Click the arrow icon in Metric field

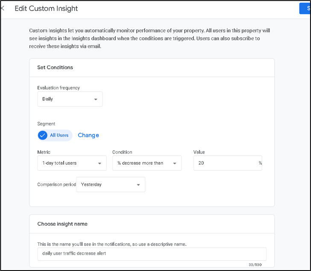(100, 163)
